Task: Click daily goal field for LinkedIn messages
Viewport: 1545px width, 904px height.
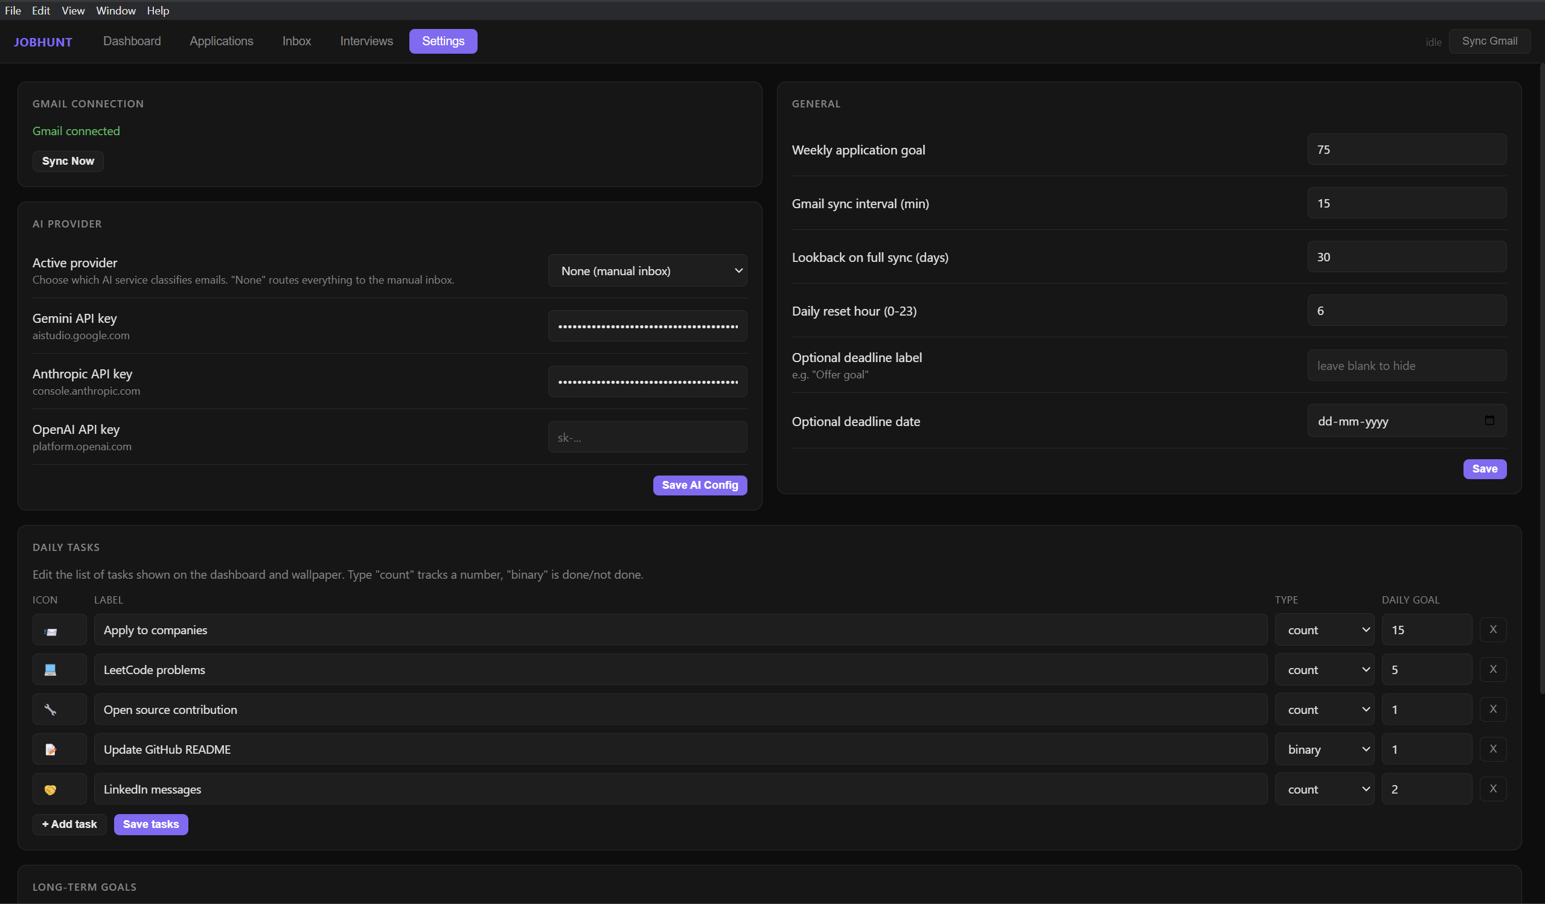Action: coord(1427,789)
